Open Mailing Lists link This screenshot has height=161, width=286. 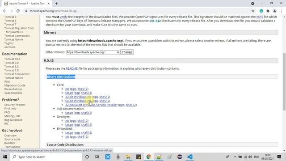click(x=13, y=116)
